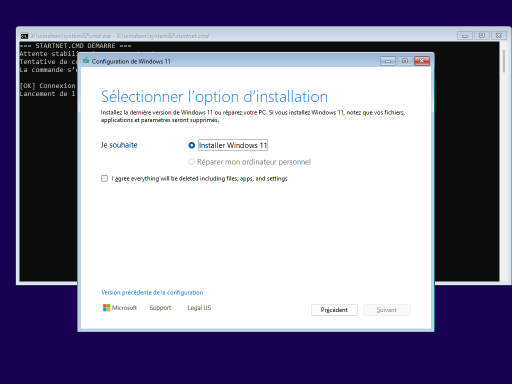512x384 pixels.
Task: Click the Configuration de Windows 11 title text
Action: click(131, 61)
